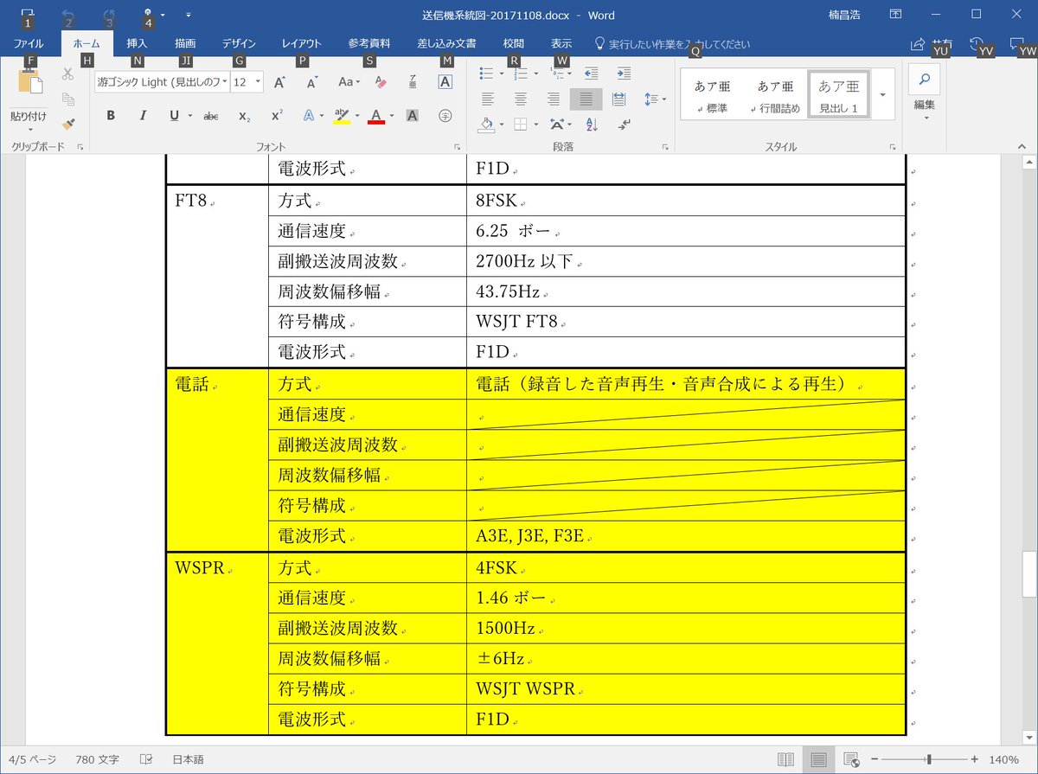The width and height of the screenshot is (1038, 774).
Task: Clear all formatting with eraser icon
Action: pyautogui.click(x=380, y=82)
